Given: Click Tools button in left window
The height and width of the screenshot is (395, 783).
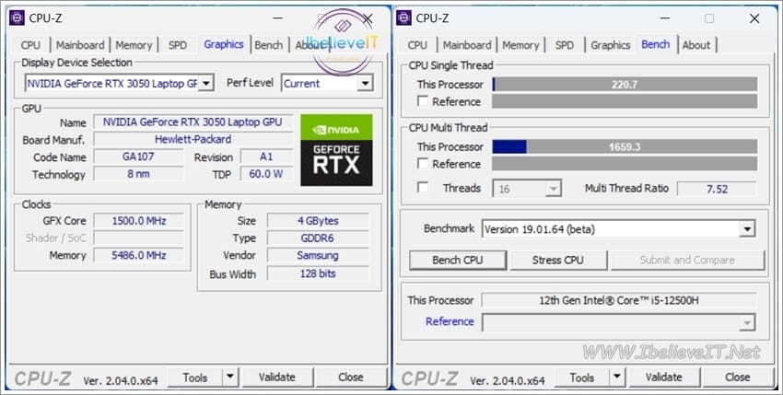Looking at the screenshot, I should point(194,377).
